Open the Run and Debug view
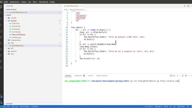The image size is (192, 108). click(1, 25)
